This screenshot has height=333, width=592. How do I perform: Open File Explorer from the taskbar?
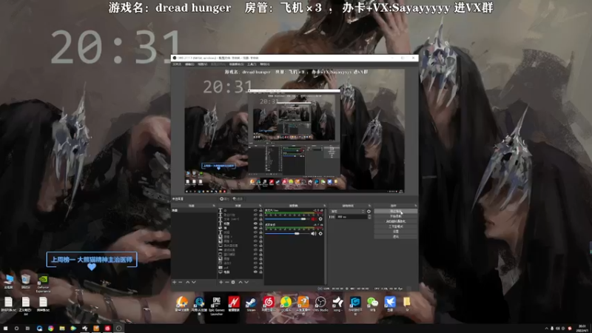62,329
